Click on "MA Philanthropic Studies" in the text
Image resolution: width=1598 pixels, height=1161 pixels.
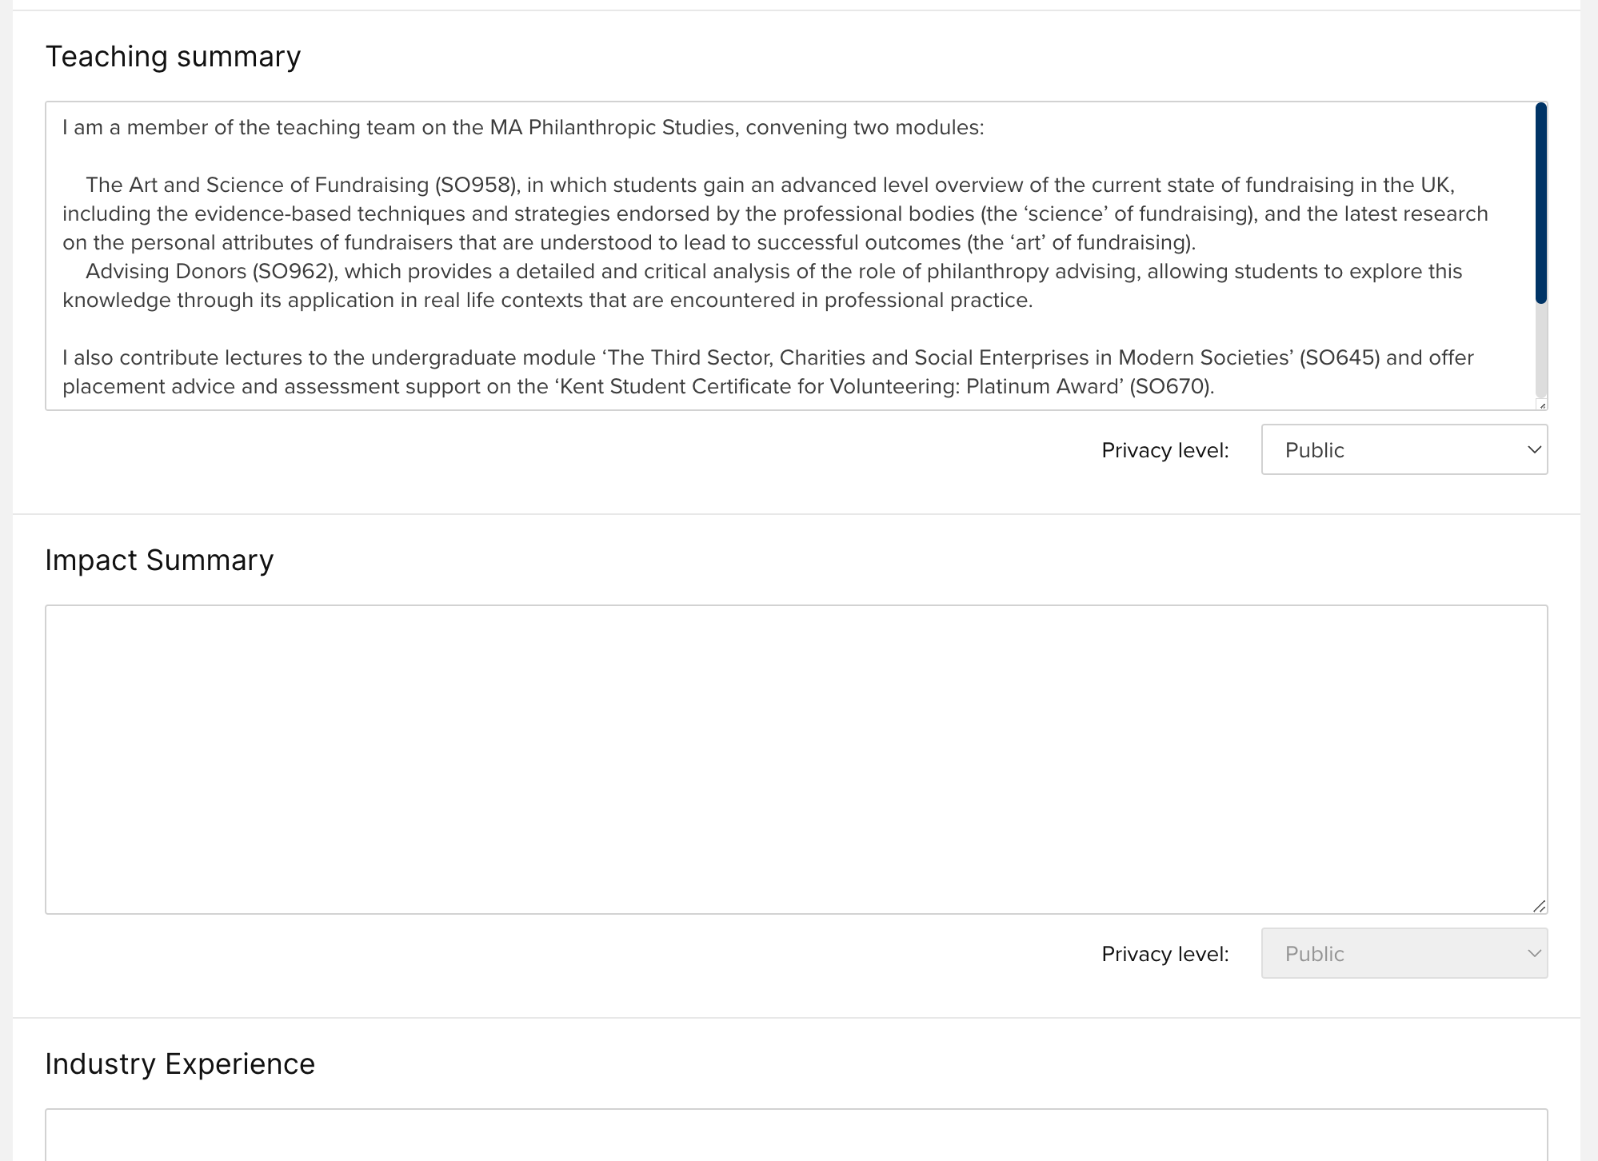pyautogui.click(x=612, y=128)
